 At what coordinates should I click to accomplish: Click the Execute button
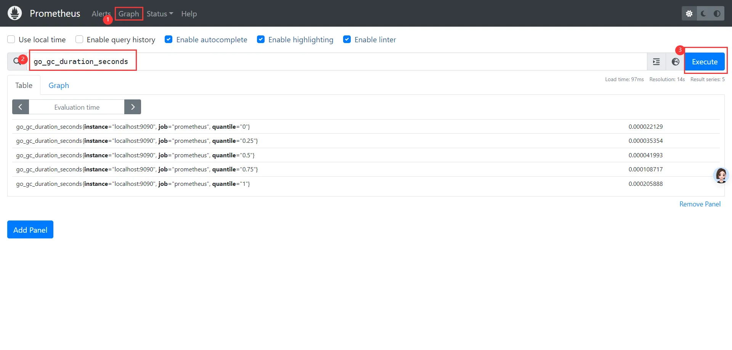tap(705, 62)
